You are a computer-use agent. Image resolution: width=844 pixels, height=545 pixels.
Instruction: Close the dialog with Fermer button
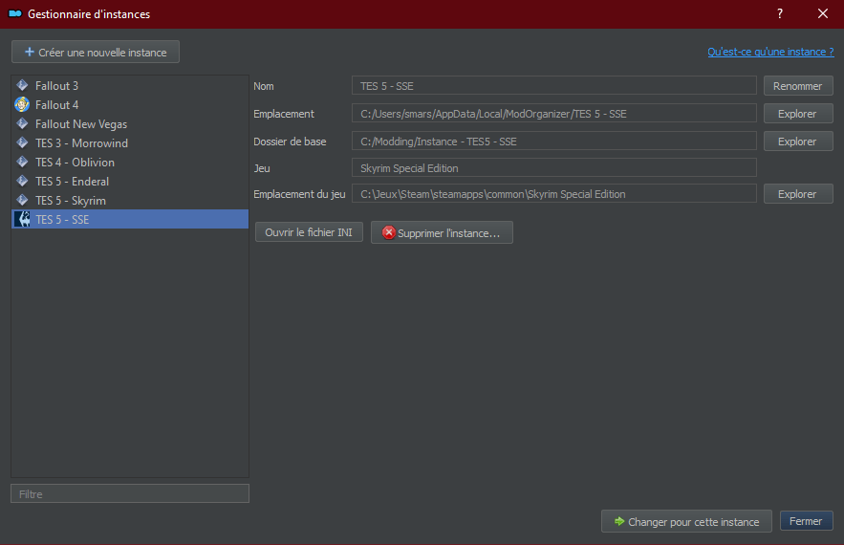(x=807, y=521)
